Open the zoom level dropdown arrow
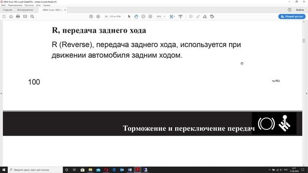The height and width of the screenshot is (173, 308). 165,17
